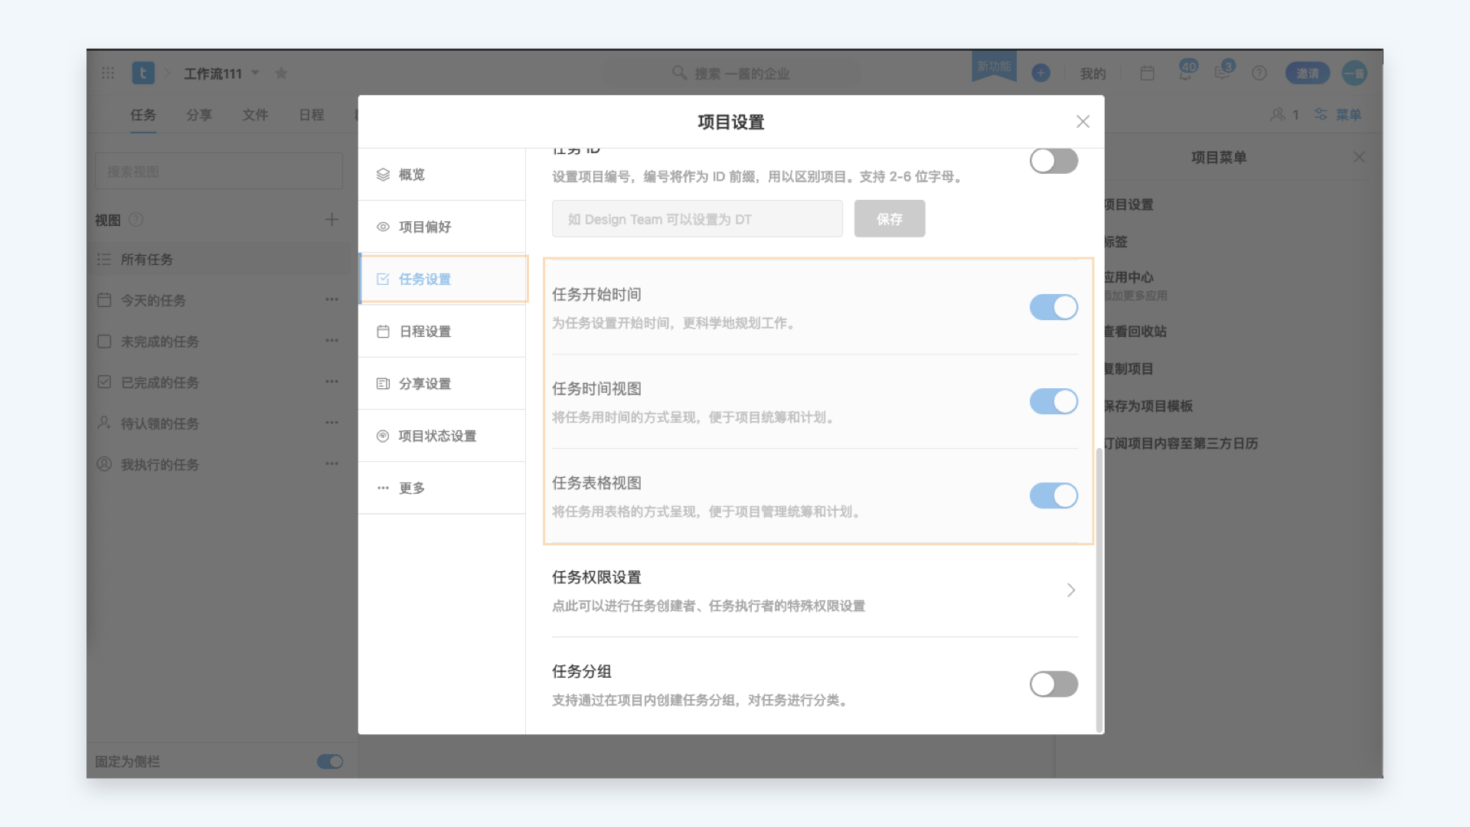This screenshot has height=827, width=1470.
Task: Star the 工作流111 project
Action: pos(281,73)
